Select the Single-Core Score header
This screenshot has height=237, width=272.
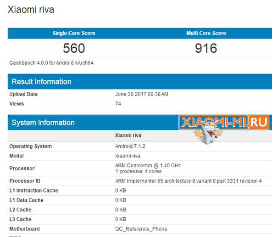(74, 33)
